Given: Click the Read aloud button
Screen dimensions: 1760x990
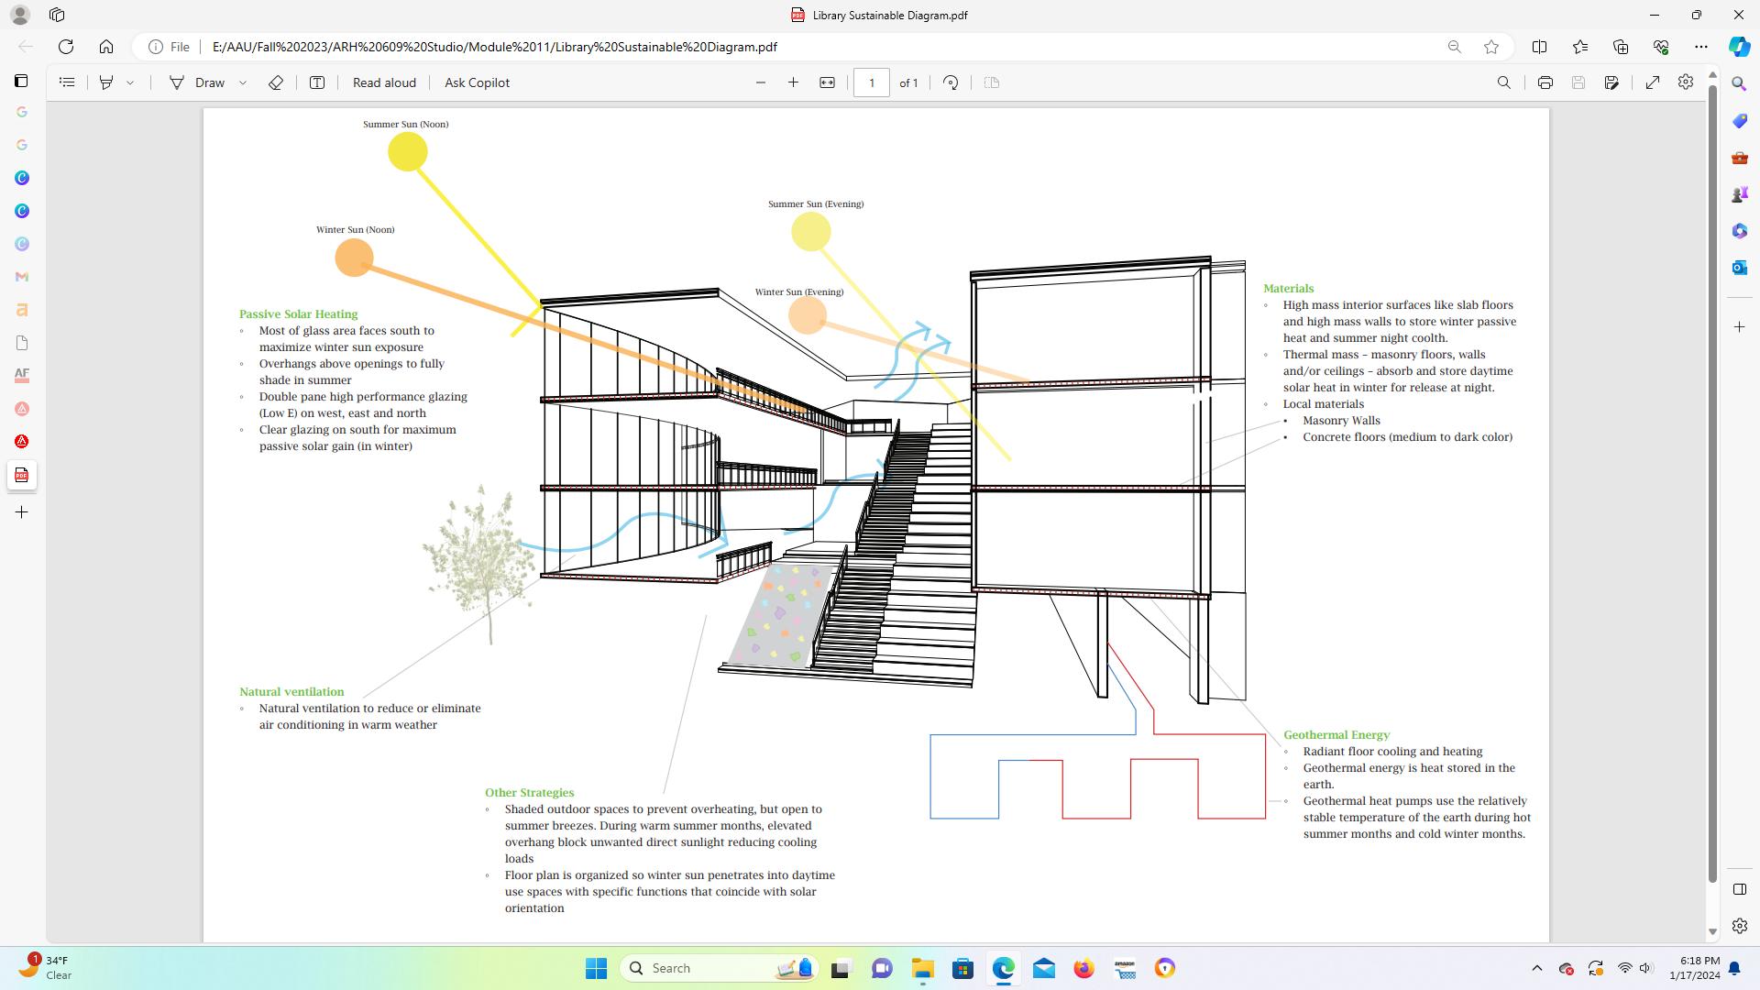Looking at the screenshot, I should (384, 82).
